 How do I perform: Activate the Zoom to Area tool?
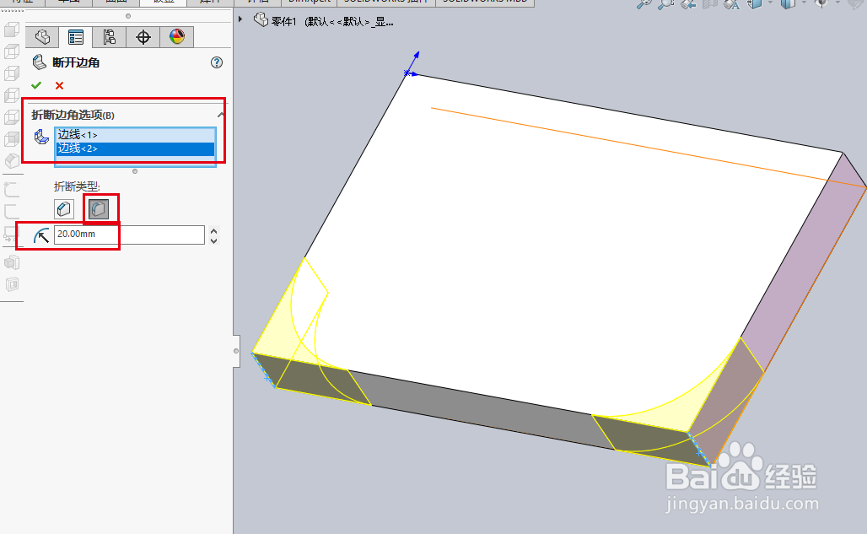(x=666, y=4)
